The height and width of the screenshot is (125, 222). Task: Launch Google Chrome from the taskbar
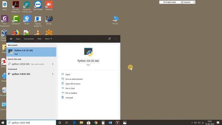[x=96, y=123]
